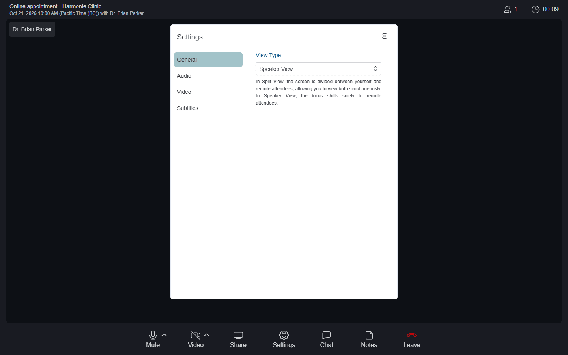Open the Subtitles settings tab

[208, 108]
